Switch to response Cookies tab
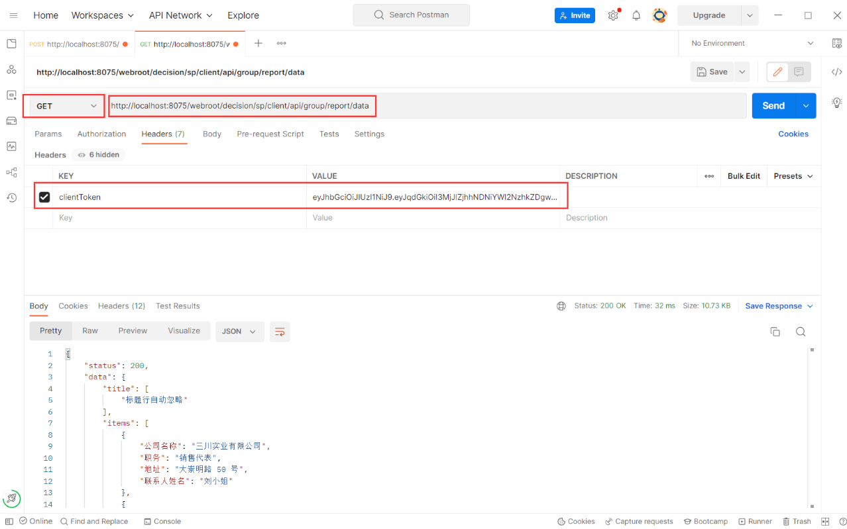Image resolution: width=847 pixels, height=529 pixels. [x=73, y=306]
